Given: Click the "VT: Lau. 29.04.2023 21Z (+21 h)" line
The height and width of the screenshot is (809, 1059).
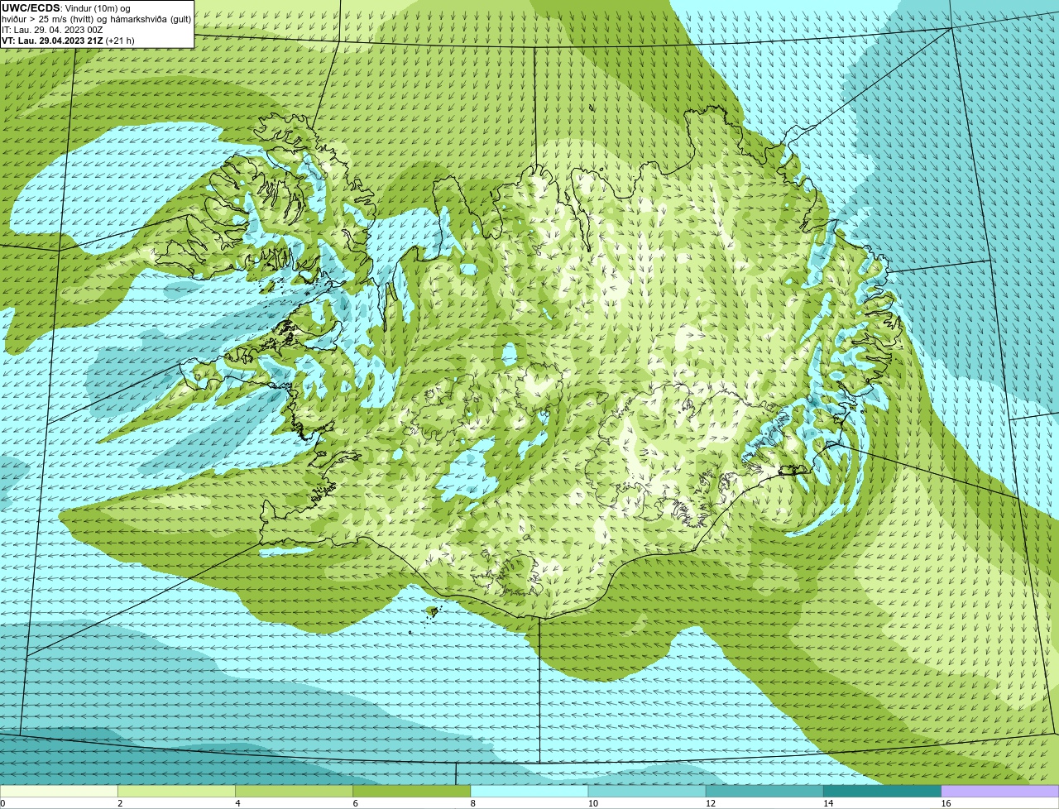Looking at the screenshot, I should 68,40.
